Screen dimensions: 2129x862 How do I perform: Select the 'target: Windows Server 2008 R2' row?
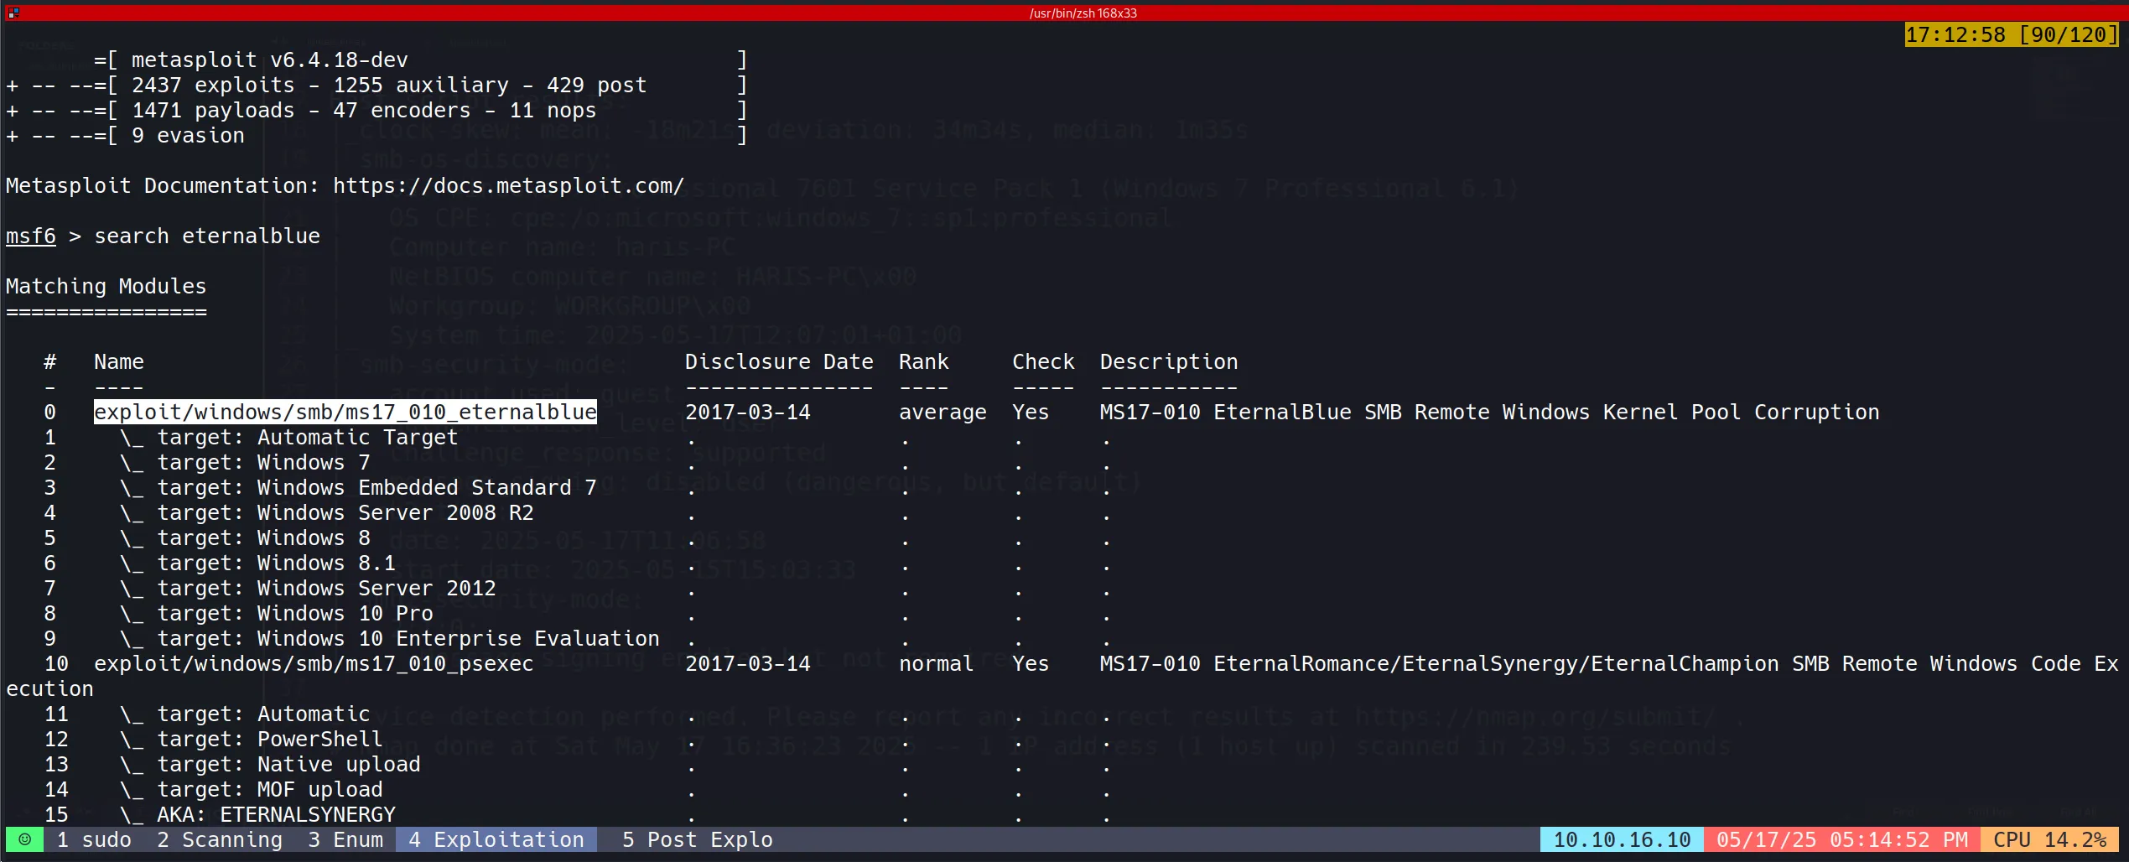(x=345, y=512)
